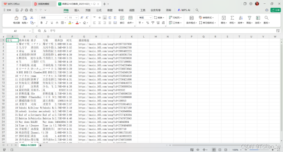
Task: Click the Fill (填充) icon
Action: pos(224,18)
